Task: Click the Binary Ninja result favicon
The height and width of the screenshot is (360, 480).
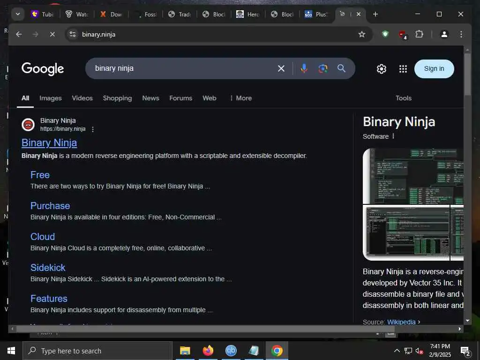Action: click(28, 125)
